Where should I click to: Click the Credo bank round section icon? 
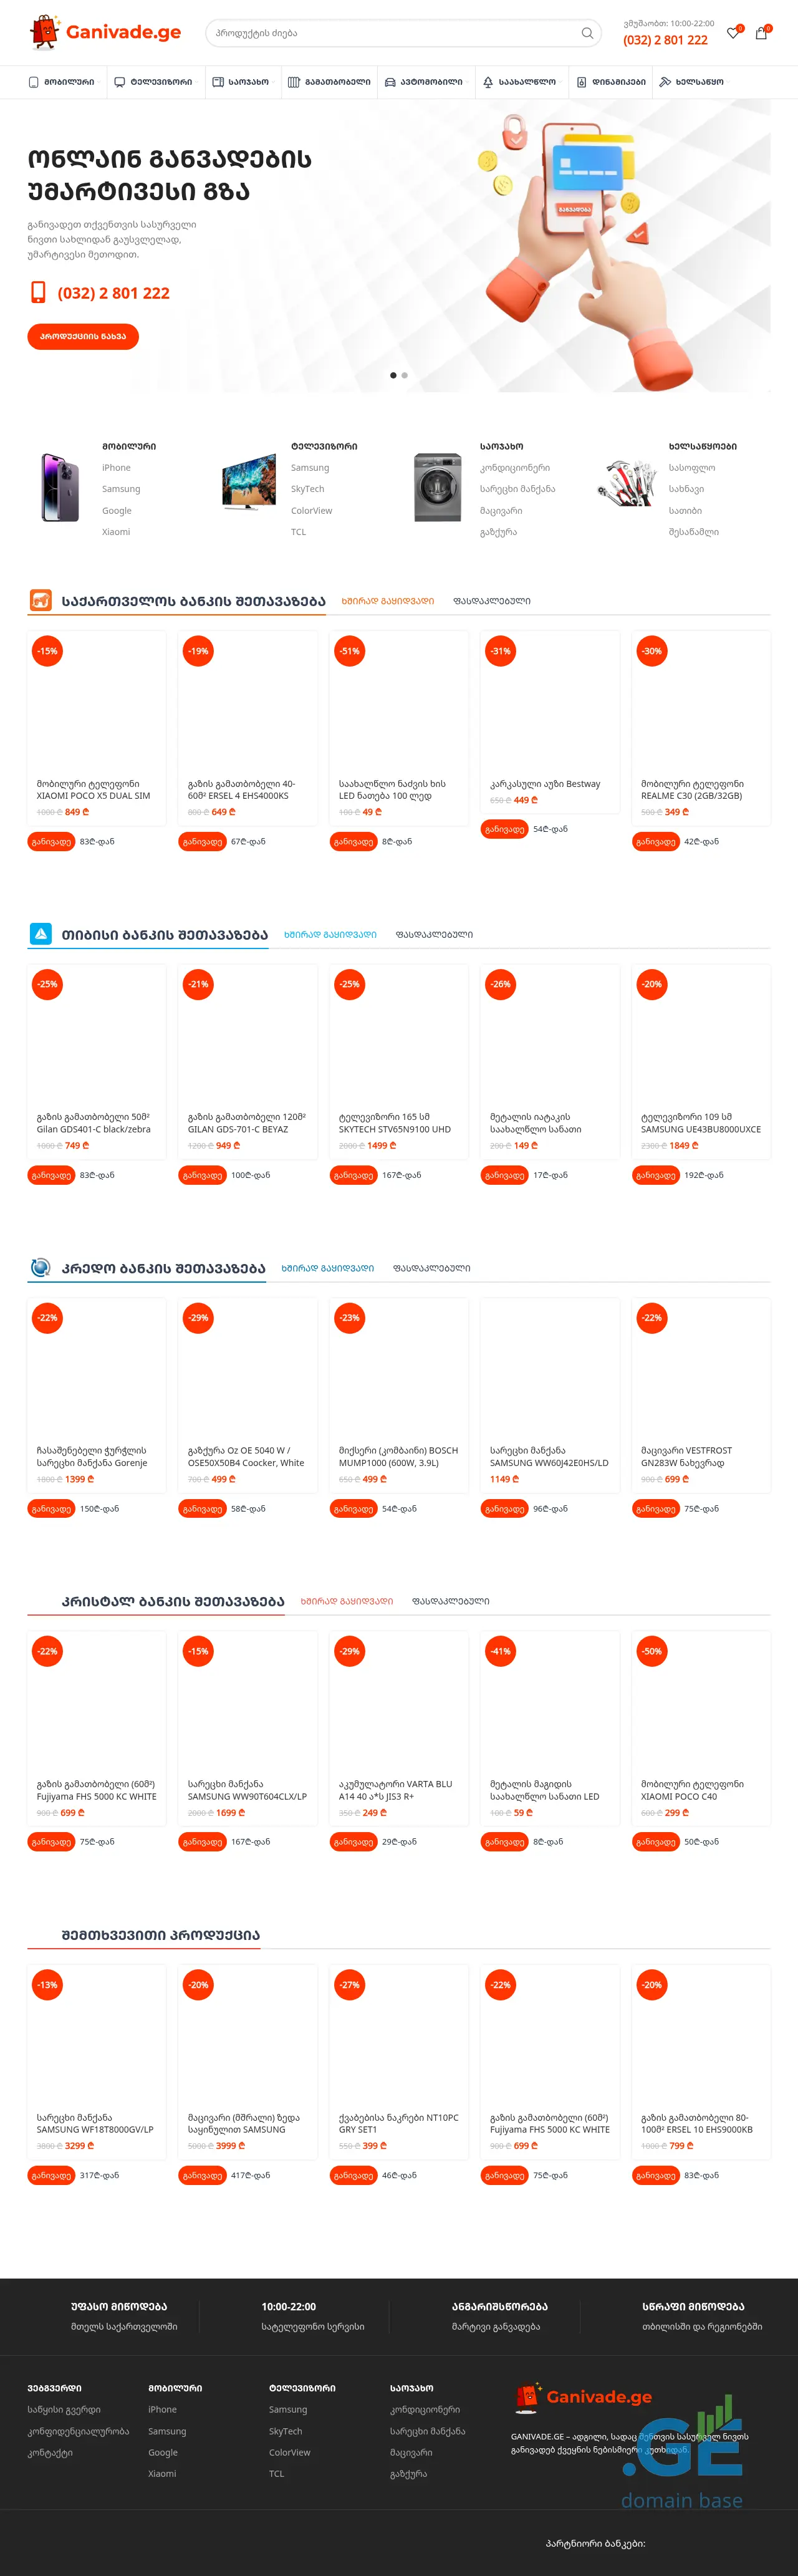(40, 1267)
